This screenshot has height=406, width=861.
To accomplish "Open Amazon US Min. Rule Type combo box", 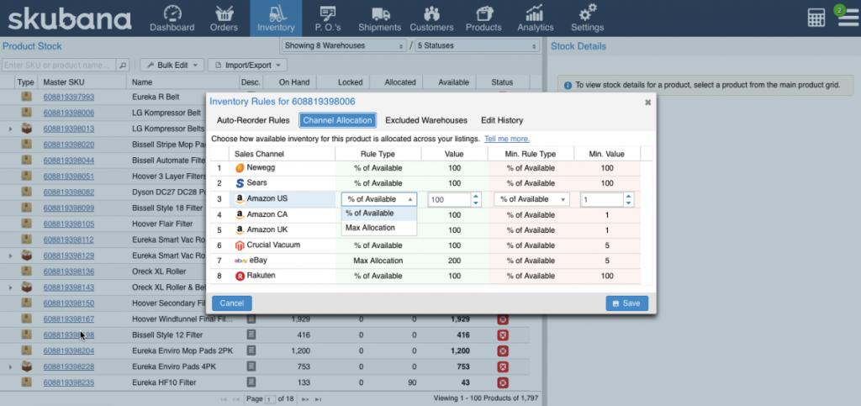I will 531,199.
